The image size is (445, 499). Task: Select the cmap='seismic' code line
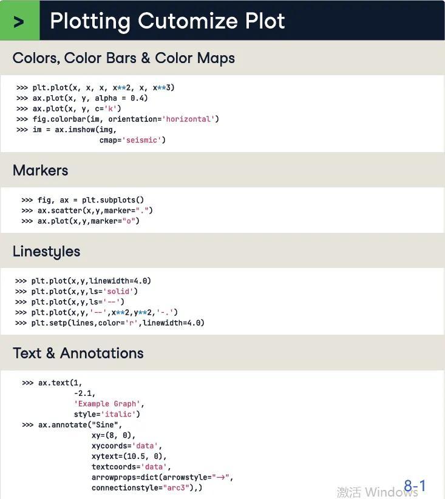pyautogui.click(x=132, y=140)
